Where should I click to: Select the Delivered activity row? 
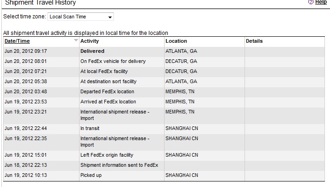pyautogui.click(x=164, y=51)
